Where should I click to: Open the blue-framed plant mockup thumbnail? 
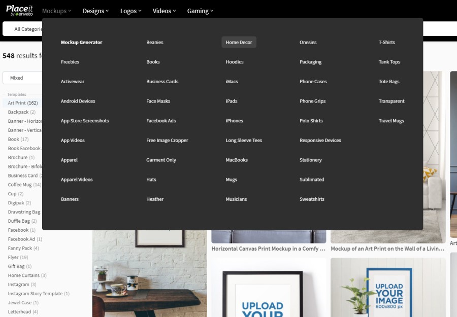coord(388,287)
